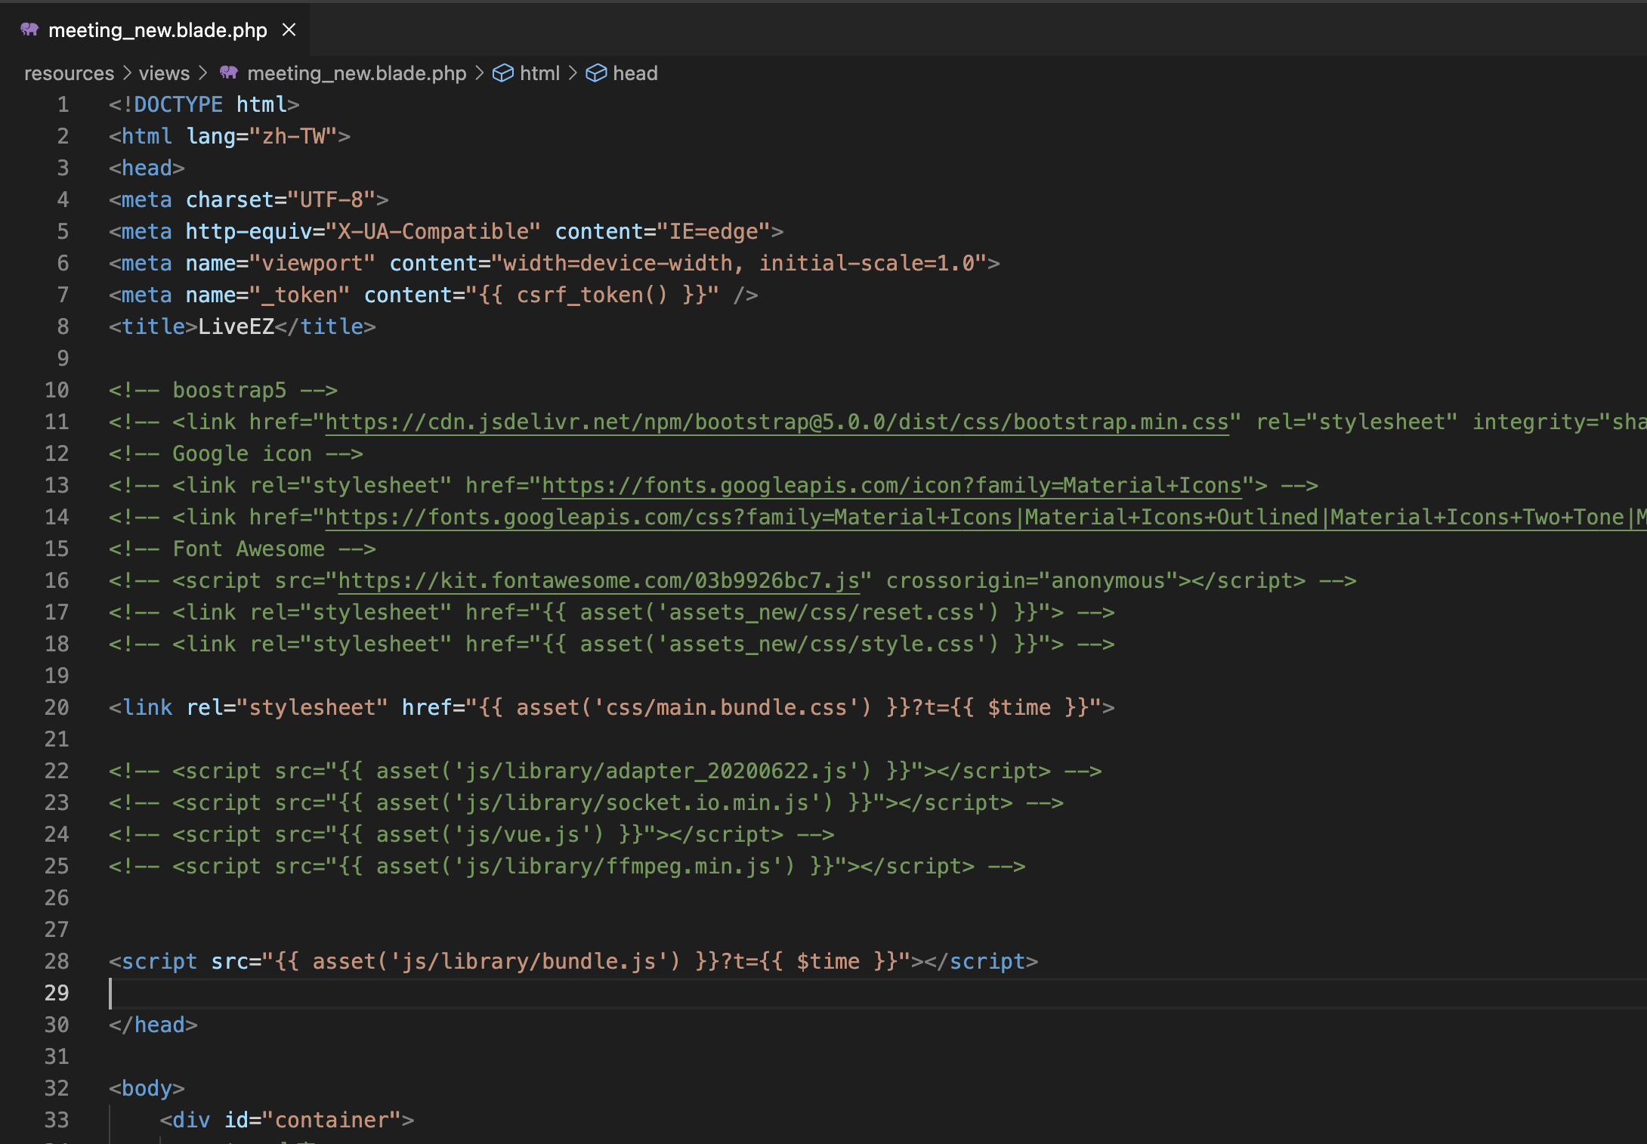This screenshot has height=1144, width=1647.
Task: Open the kit.fontawesome.com script link
Action: coord(598,580)
